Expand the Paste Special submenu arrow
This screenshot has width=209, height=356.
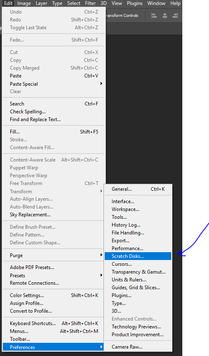(x=101, y=84)
